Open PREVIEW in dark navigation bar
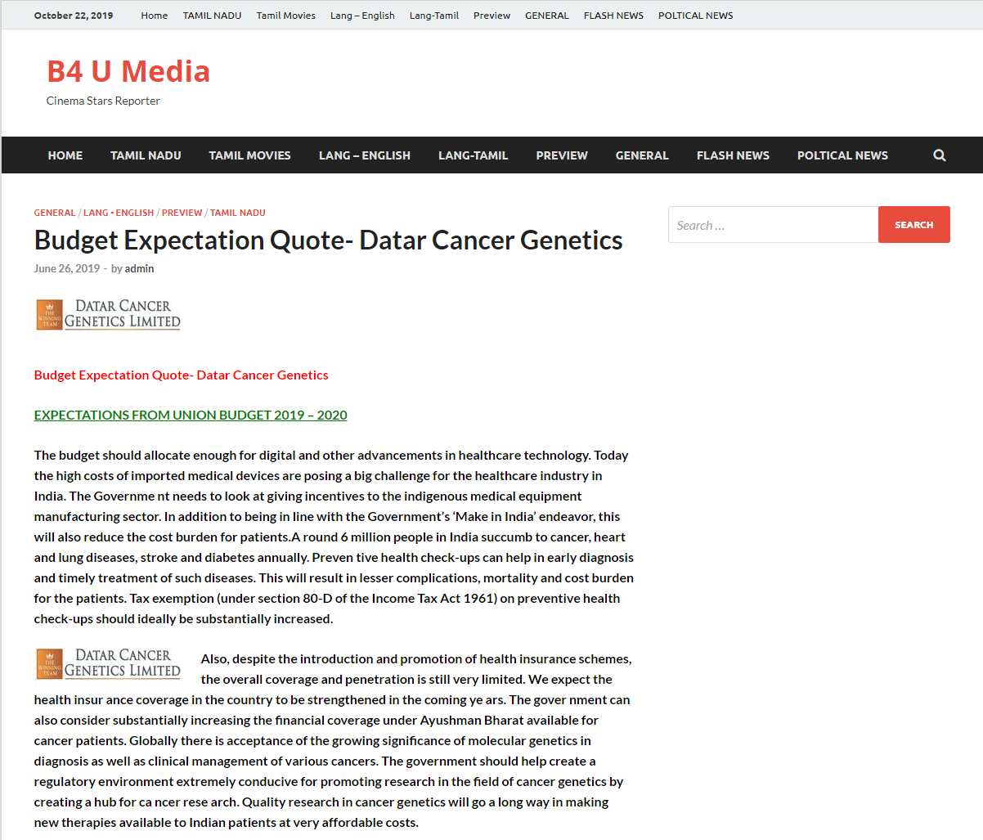Screen dimensions: 983x840 (x=562, y=155)
